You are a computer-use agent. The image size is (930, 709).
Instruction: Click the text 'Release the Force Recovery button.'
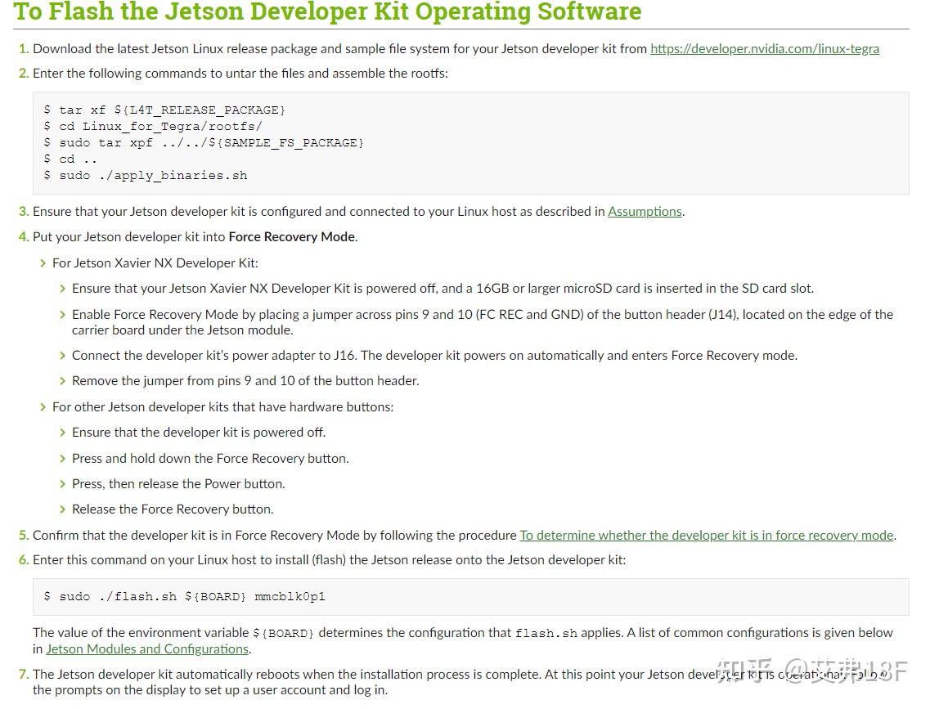coord(173,509)
